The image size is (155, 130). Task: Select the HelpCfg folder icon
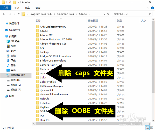(38, 99)
